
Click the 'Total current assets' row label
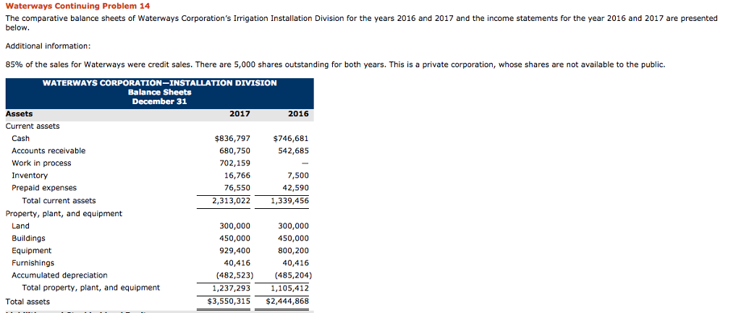(59, 200)
